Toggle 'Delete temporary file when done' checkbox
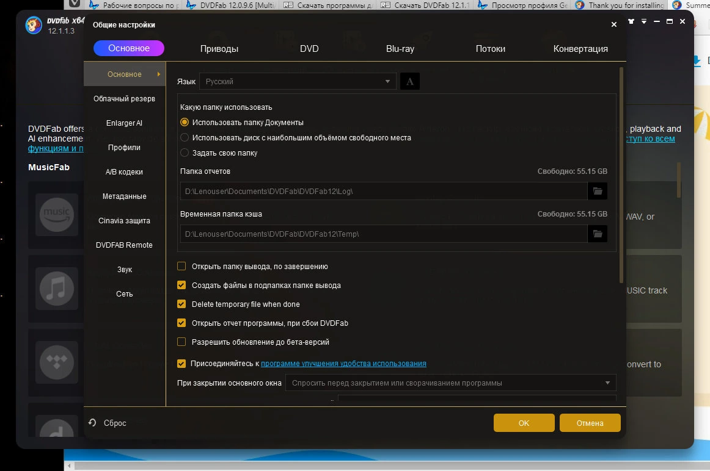The width and height of the screenshot is (710, 471). pos(181,304)
